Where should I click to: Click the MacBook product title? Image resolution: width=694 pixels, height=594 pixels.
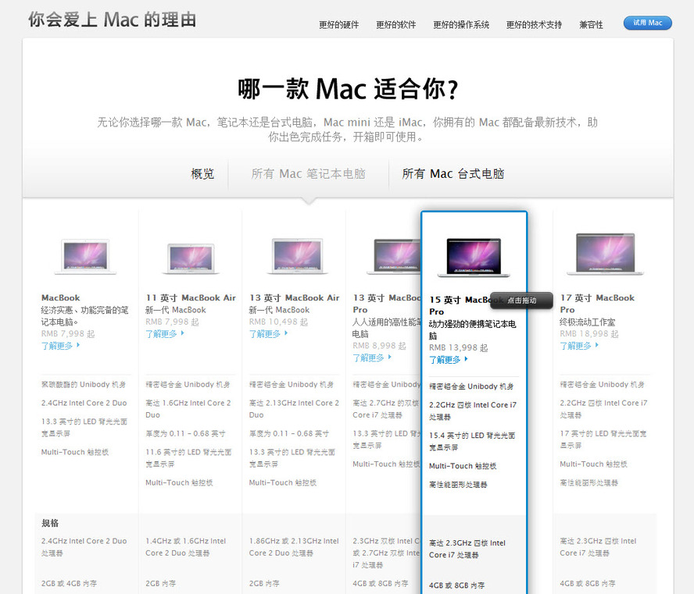click(61, 298)
